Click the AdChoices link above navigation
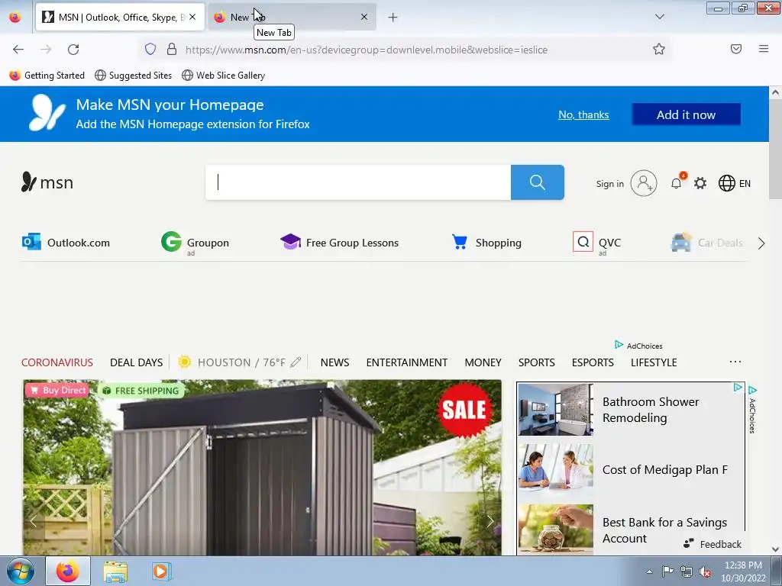Image resolution: width=782 pixels, height=586 pixels. 639,346
